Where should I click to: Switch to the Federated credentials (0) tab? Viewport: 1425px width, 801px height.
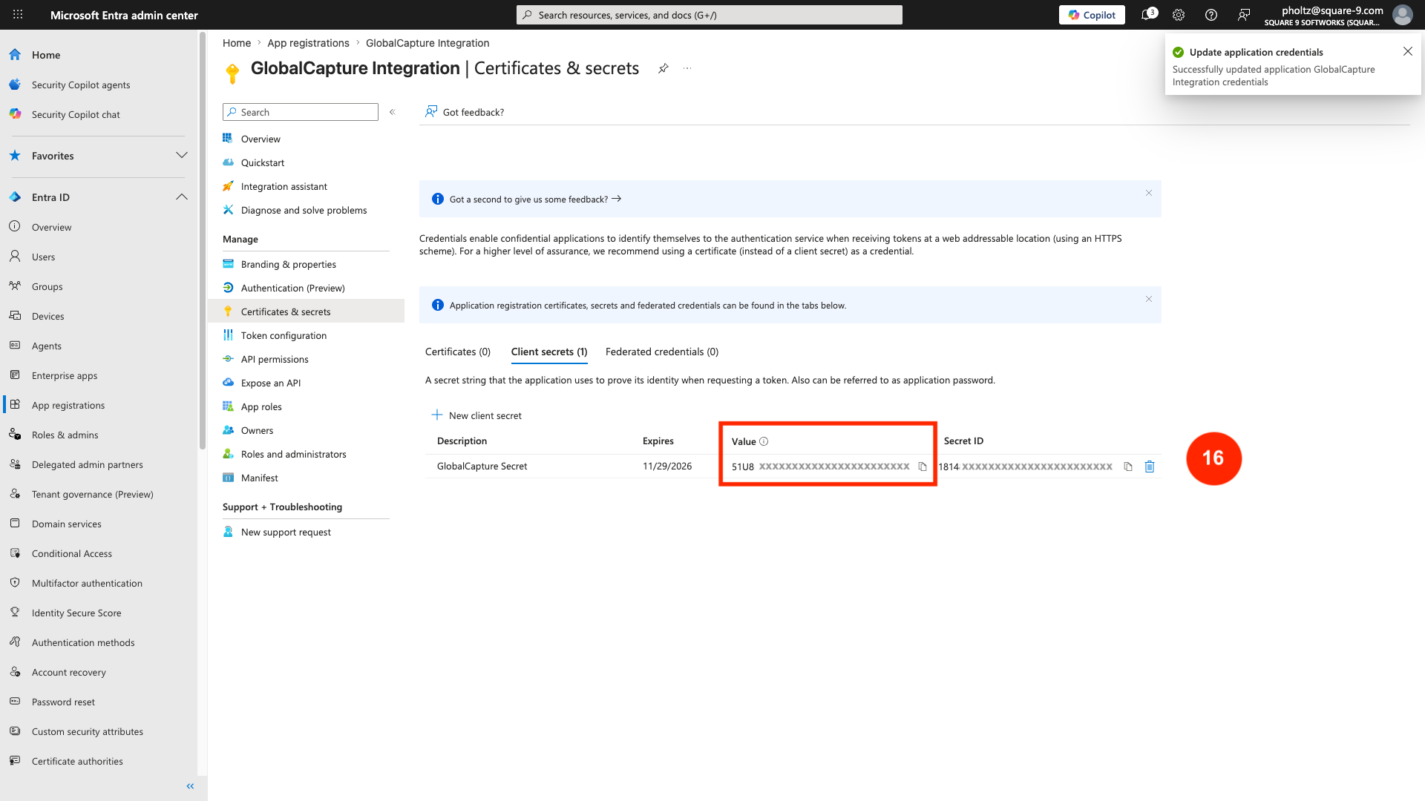(x=662, y=352)
